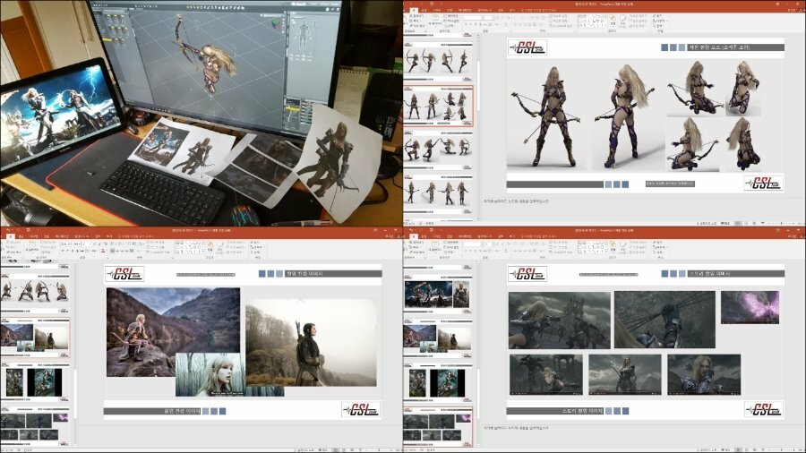Select bottom-left still of crouching blonde archer
This screenshot has height=453, width=806.
(546, 375)
